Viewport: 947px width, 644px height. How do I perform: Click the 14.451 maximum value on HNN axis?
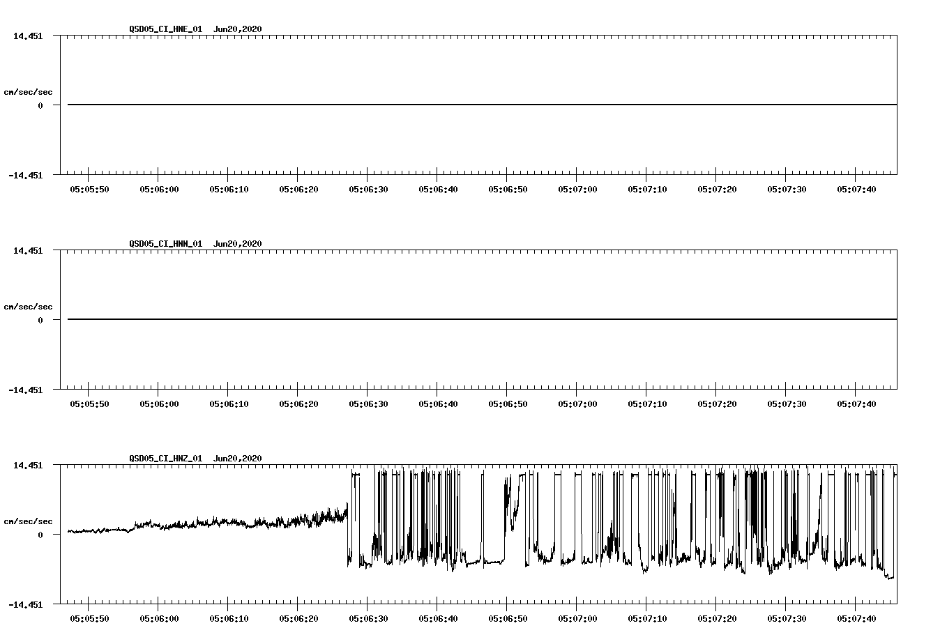click(x=28, y=250)
